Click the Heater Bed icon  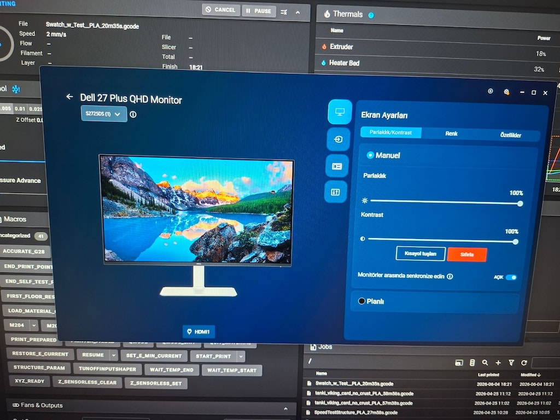click(x=324, y=62)
